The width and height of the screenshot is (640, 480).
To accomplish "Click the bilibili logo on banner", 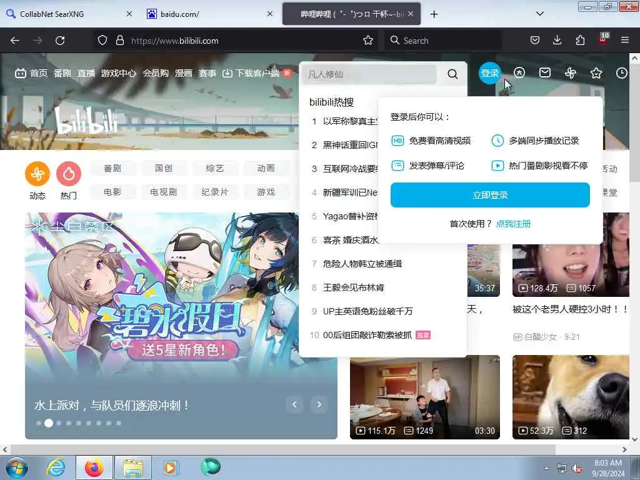I will pos(86,121).
